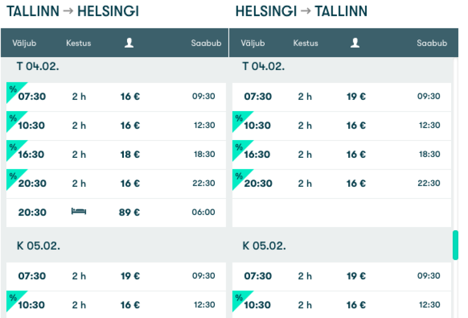Screen dimensions: 468x318
Task: Click the Kestus column header under Helsingi → Tallinn
Action: [x=305, y=43]
